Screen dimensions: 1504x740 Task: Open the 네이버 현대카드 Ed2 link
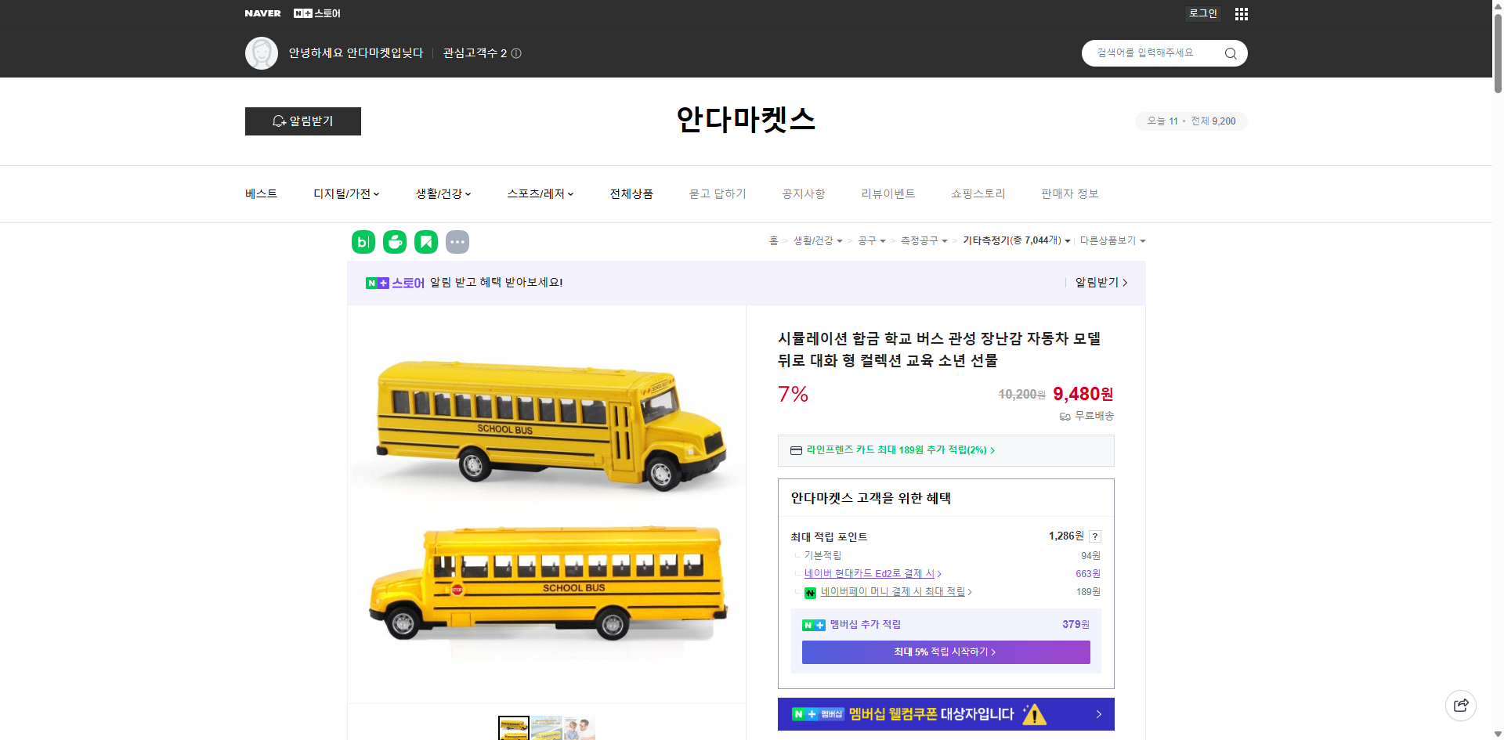coord(869,573)
